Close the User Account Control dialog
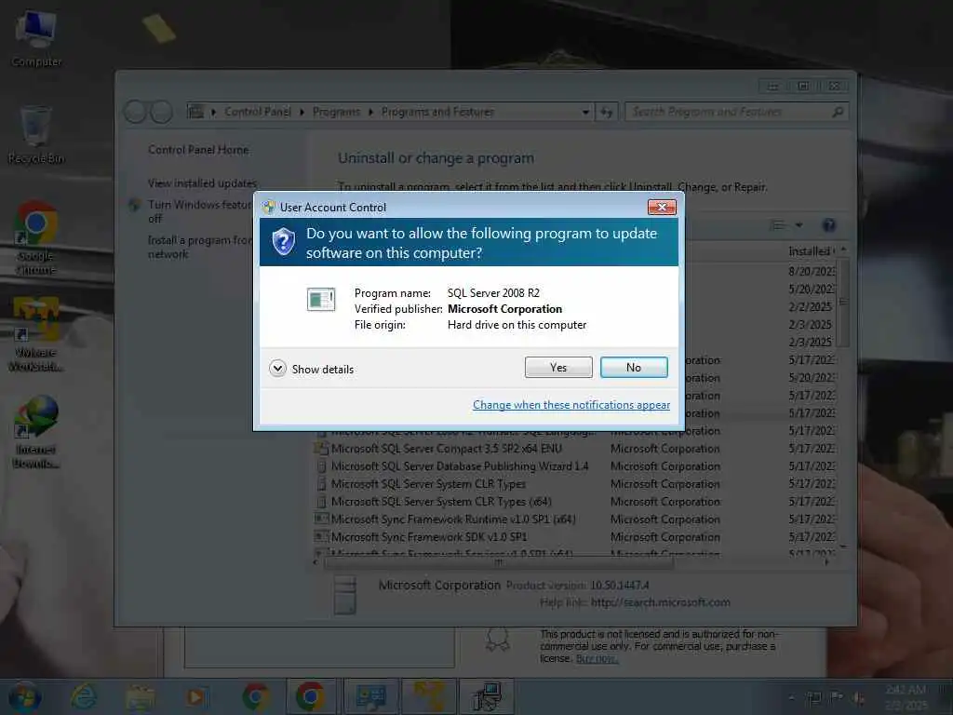 coord(662,208)
